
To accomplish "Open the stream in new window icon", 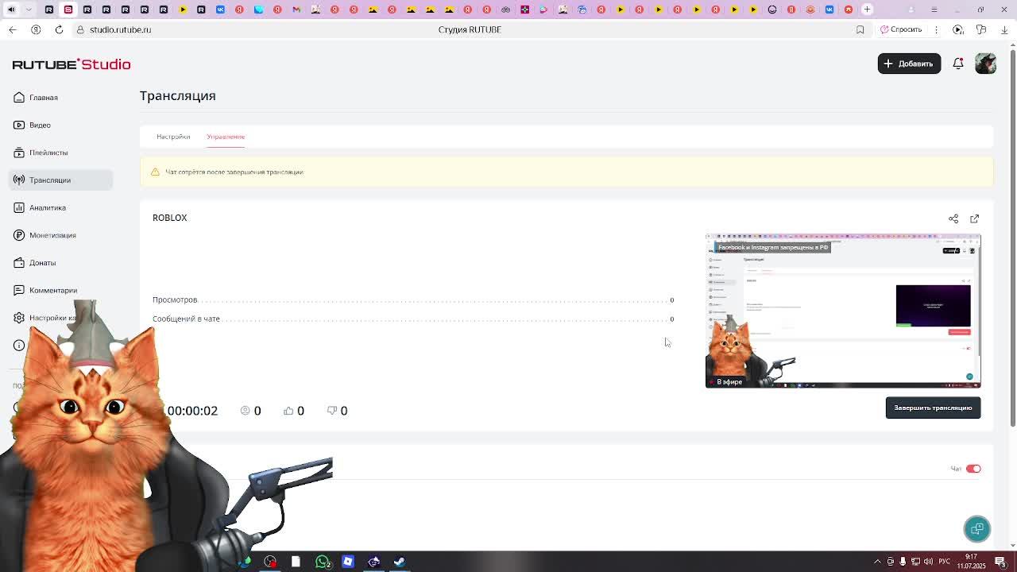I will (x=975, y=218).
